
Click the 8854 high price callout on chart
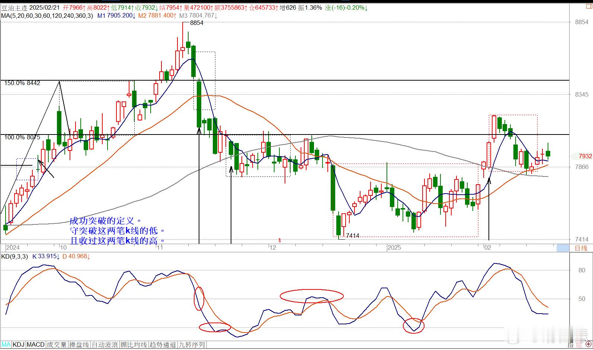pos(196,23)
